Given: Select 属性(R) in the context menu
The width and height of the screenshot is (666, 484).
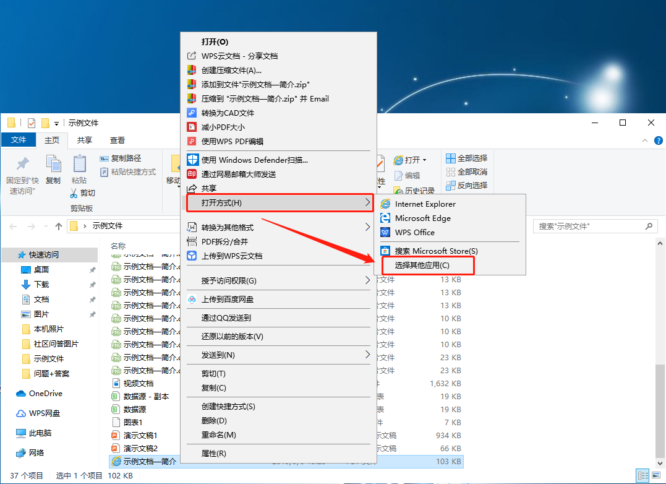Looking at the screenshot, I should pyautogui.click(x=214, y=453).
